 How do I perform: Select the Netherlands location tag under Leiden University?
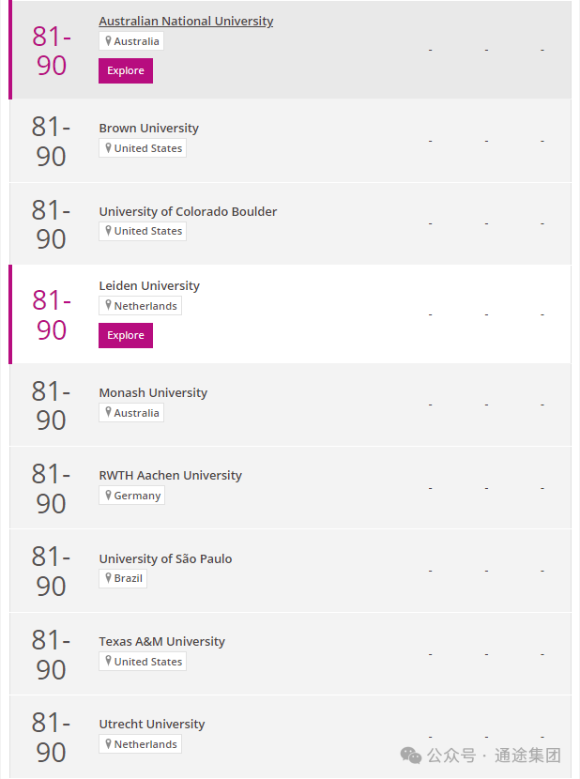(140, 306)
